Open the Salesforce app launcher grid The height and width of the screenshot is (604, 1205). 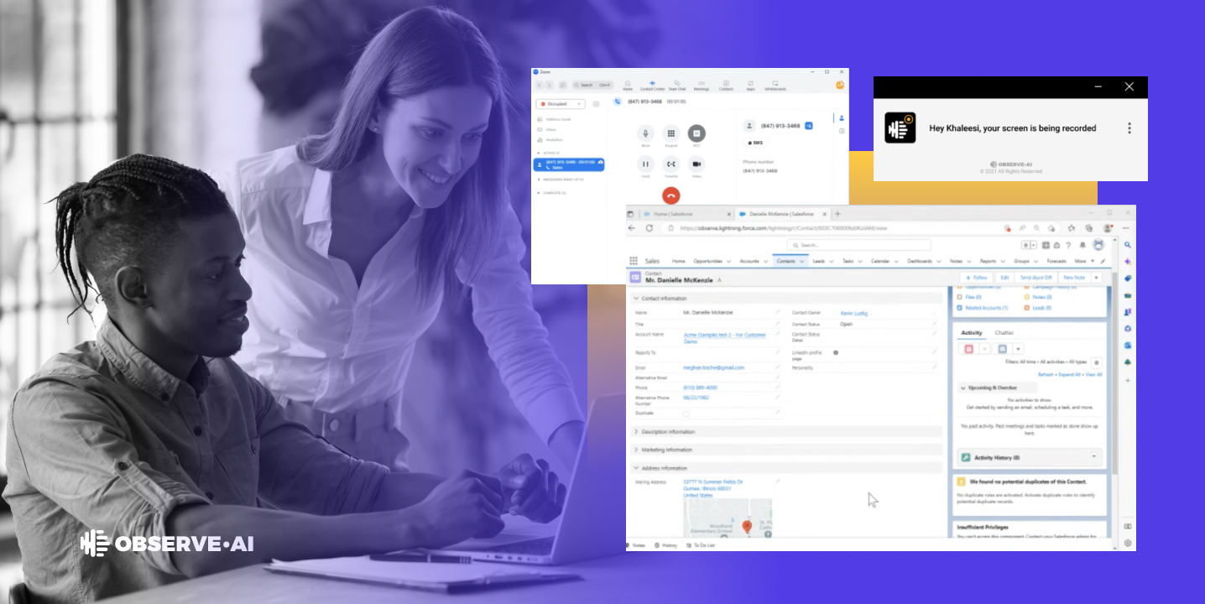(633, 259)
